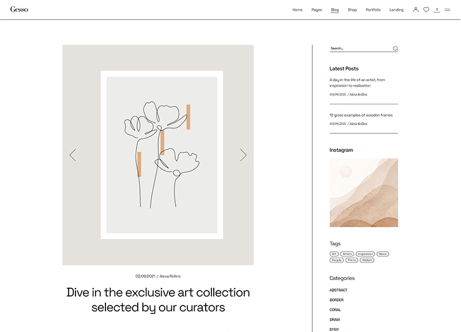Open the cart counter showing 7
The height and width of the screenshot is (332, 461).
pyautogui.click(x=437, y=10)
